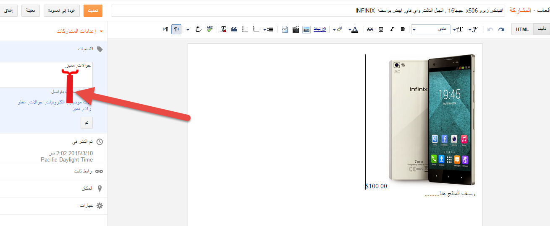Add the عطو suggested label link
The image size is (550, 226).
(22, 102)
